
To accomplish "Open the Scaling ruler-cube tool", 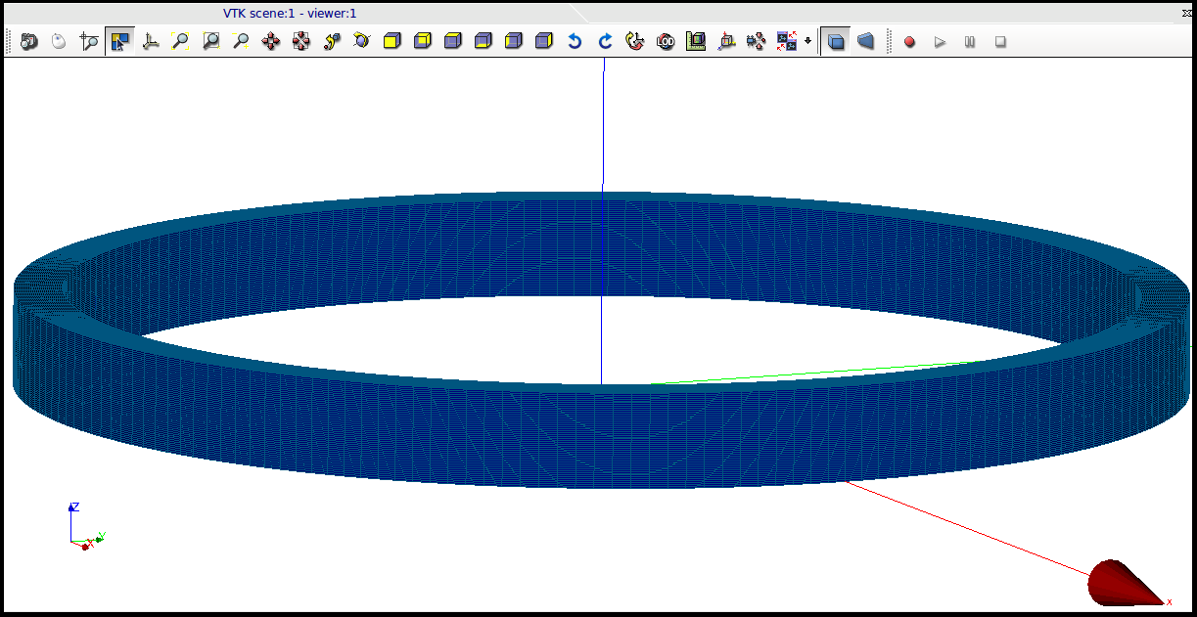I will coord(696,42).
